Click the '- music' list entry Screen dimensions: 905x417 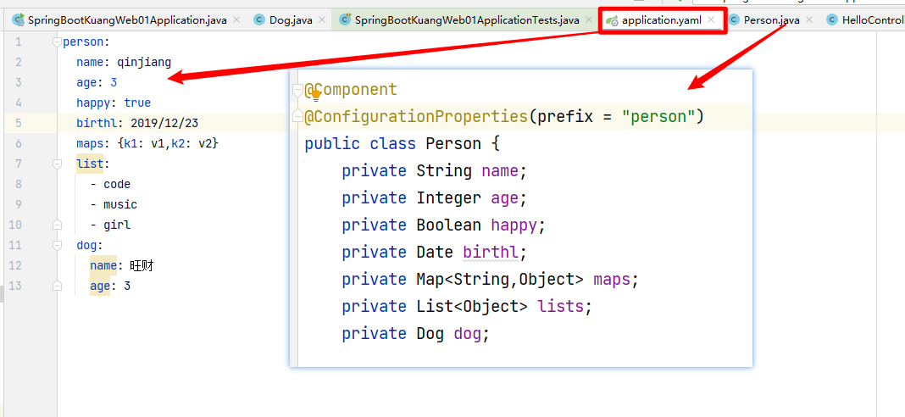tap(114, 204)
